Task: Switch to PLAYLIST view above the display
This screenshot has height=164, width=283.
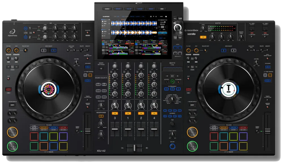Action: pyautogui.click(x=140, y=9)
